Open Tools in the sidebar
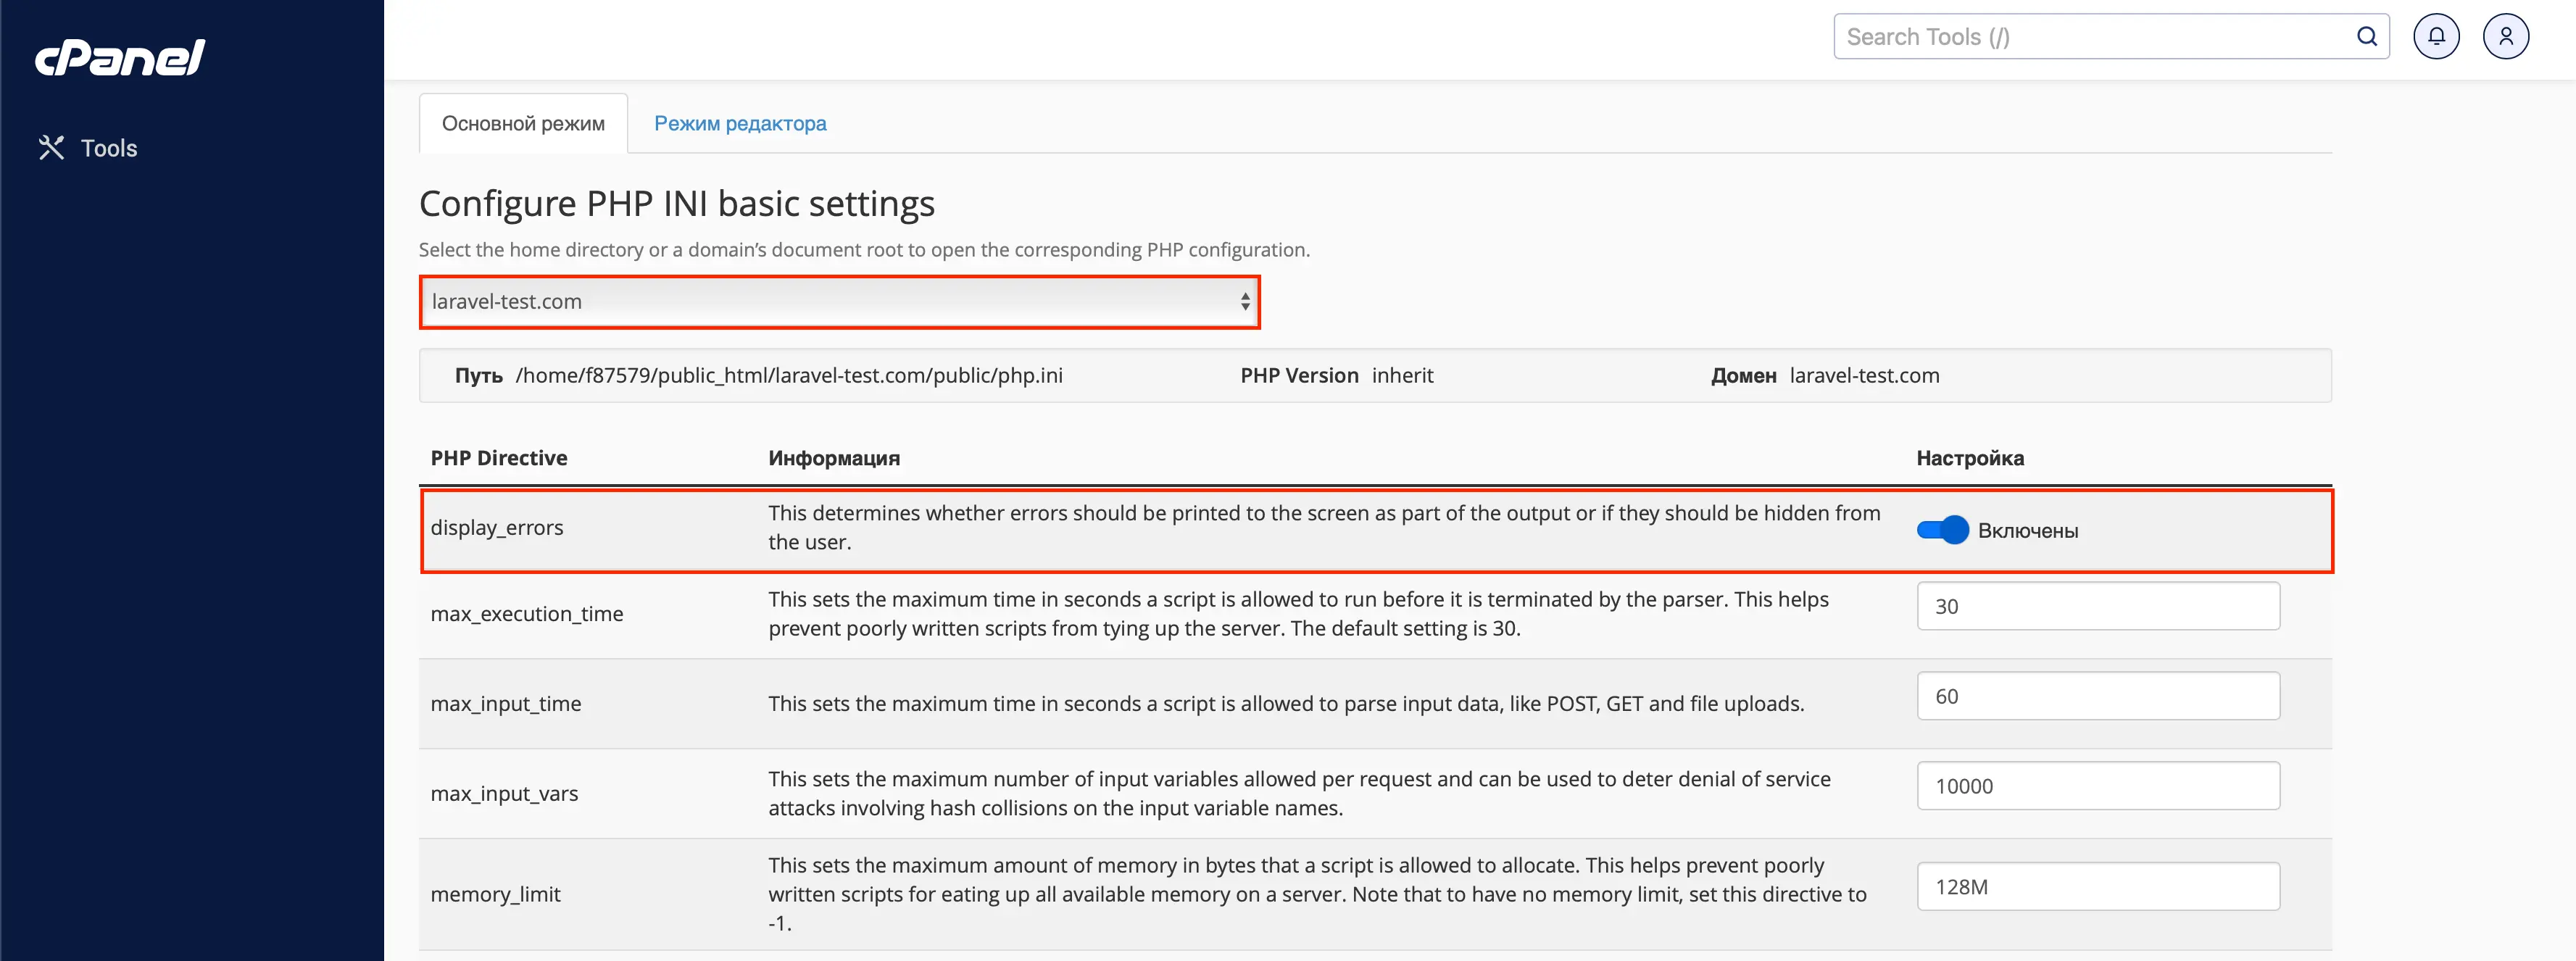The image size is (2576, 961). click(x=109, y=148)
